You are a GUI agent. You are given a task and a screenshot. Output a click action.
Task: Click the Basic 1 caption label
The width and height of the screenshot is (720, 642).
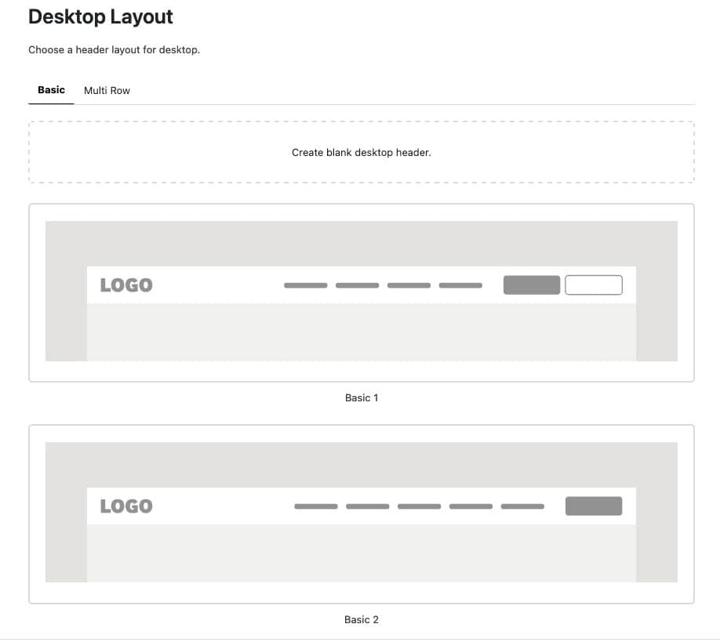click(x=362, y=397)
